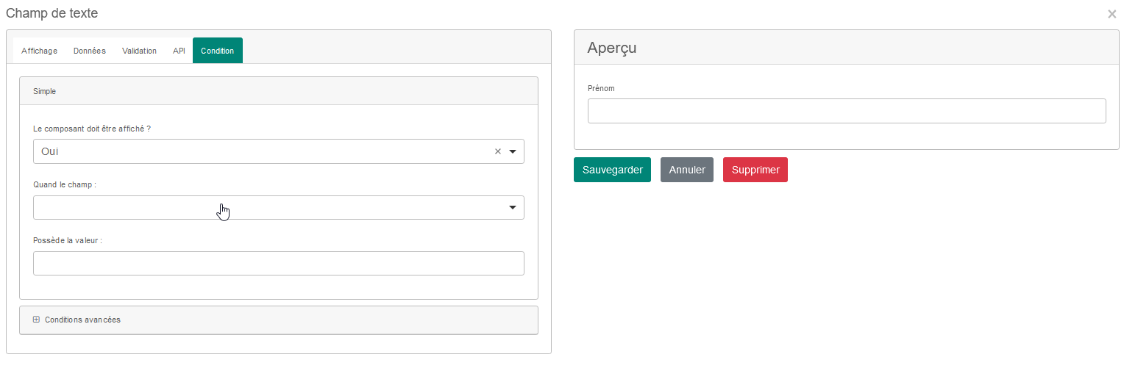Open the Quand le champ dropdown arrow
The width and height of the screenshot is (1124, 371).
click(x=513, y=208)
